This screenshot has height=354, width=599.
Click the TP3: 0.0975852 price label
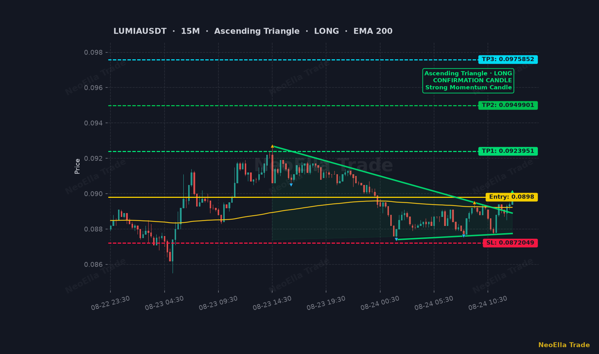click(508, 59)
